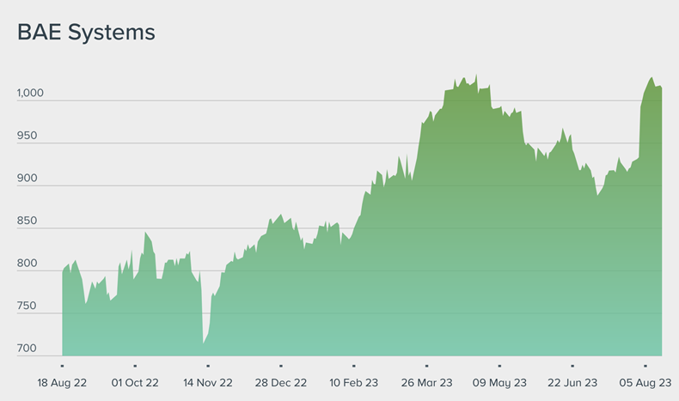Select the 800 y-axis label
This screenshot has width=679, height=401.
[27, 263]
